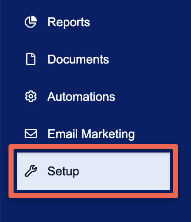The image size is (191, 222).
Task: Click the Email Marketing envelope icon
Action: tap(31, 133)
